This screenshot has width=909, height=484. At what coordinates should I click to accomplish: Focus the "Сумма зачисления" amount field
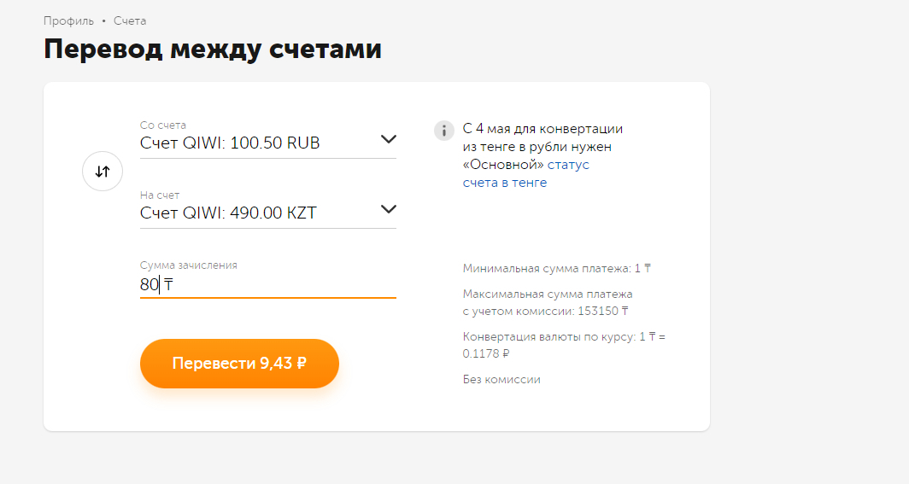point(267,285)
